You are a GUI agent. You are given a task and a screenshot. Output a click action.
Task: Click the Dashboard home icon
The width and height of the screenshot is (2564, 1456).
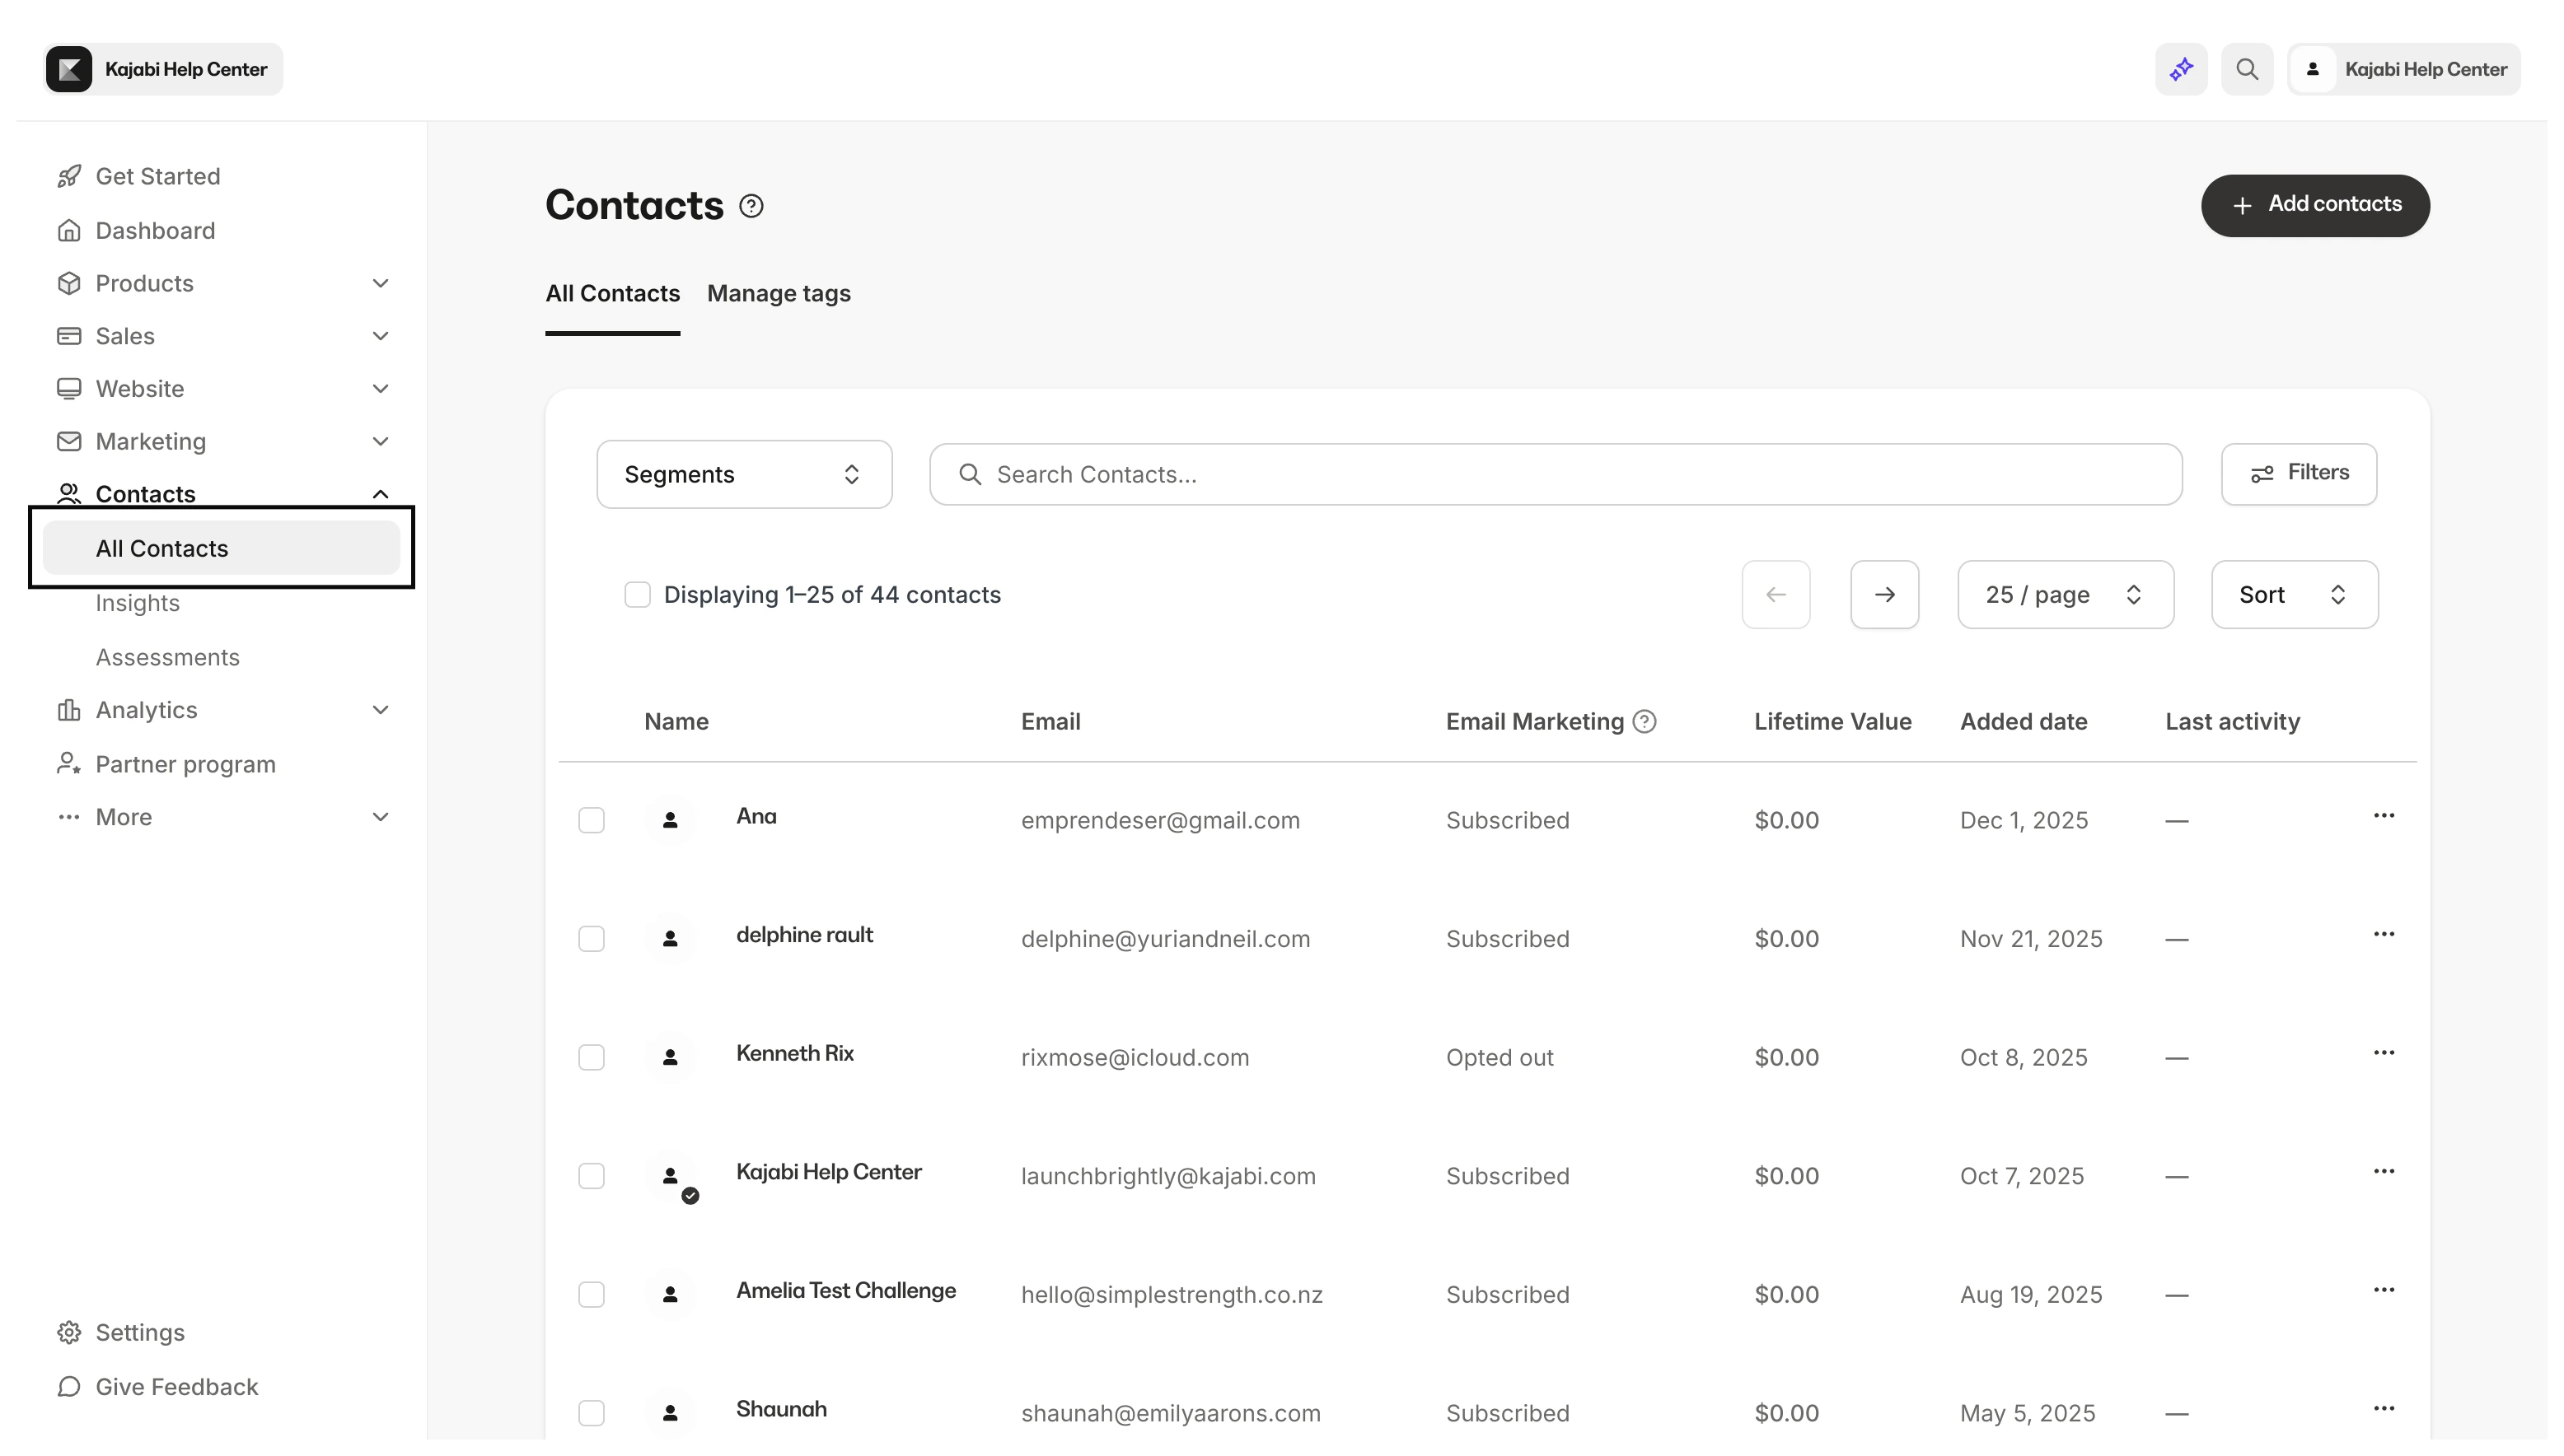(x=68, y=230)
